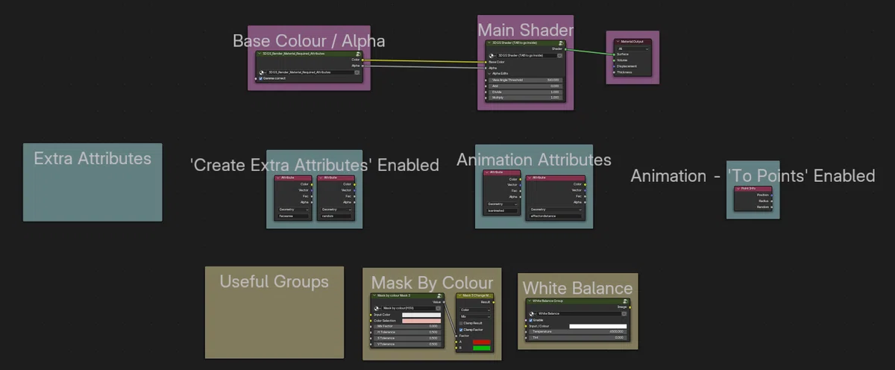Select the Extra Attributes frame label

pos(92,158)
